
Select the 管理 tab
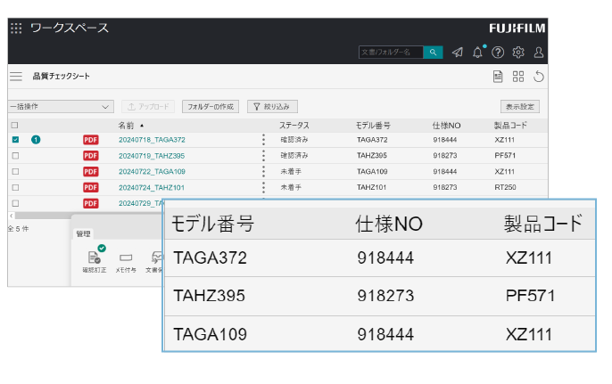(x=83, y=233)
